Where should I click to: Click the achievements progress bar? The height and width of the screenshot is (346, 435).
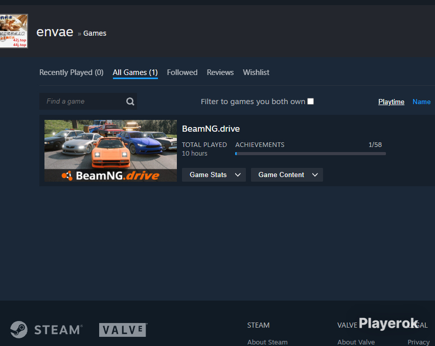point(310,154)
